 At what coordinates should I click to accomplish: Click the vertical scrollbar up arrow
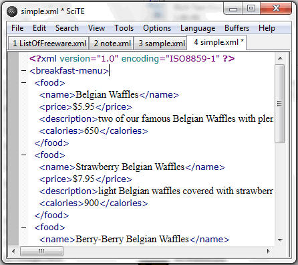point(280,58)
